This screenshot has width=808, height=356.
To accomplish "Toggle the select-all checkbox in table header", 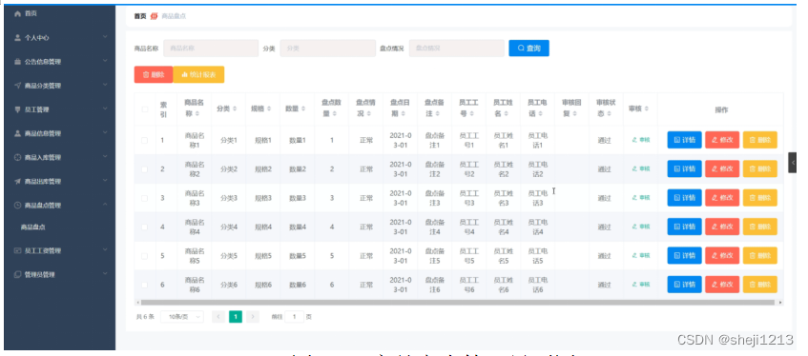I will tap(145, 109).
